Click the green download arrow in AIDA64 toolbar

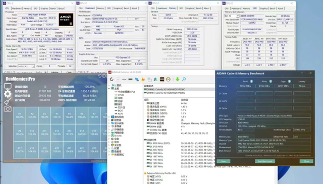177,79
